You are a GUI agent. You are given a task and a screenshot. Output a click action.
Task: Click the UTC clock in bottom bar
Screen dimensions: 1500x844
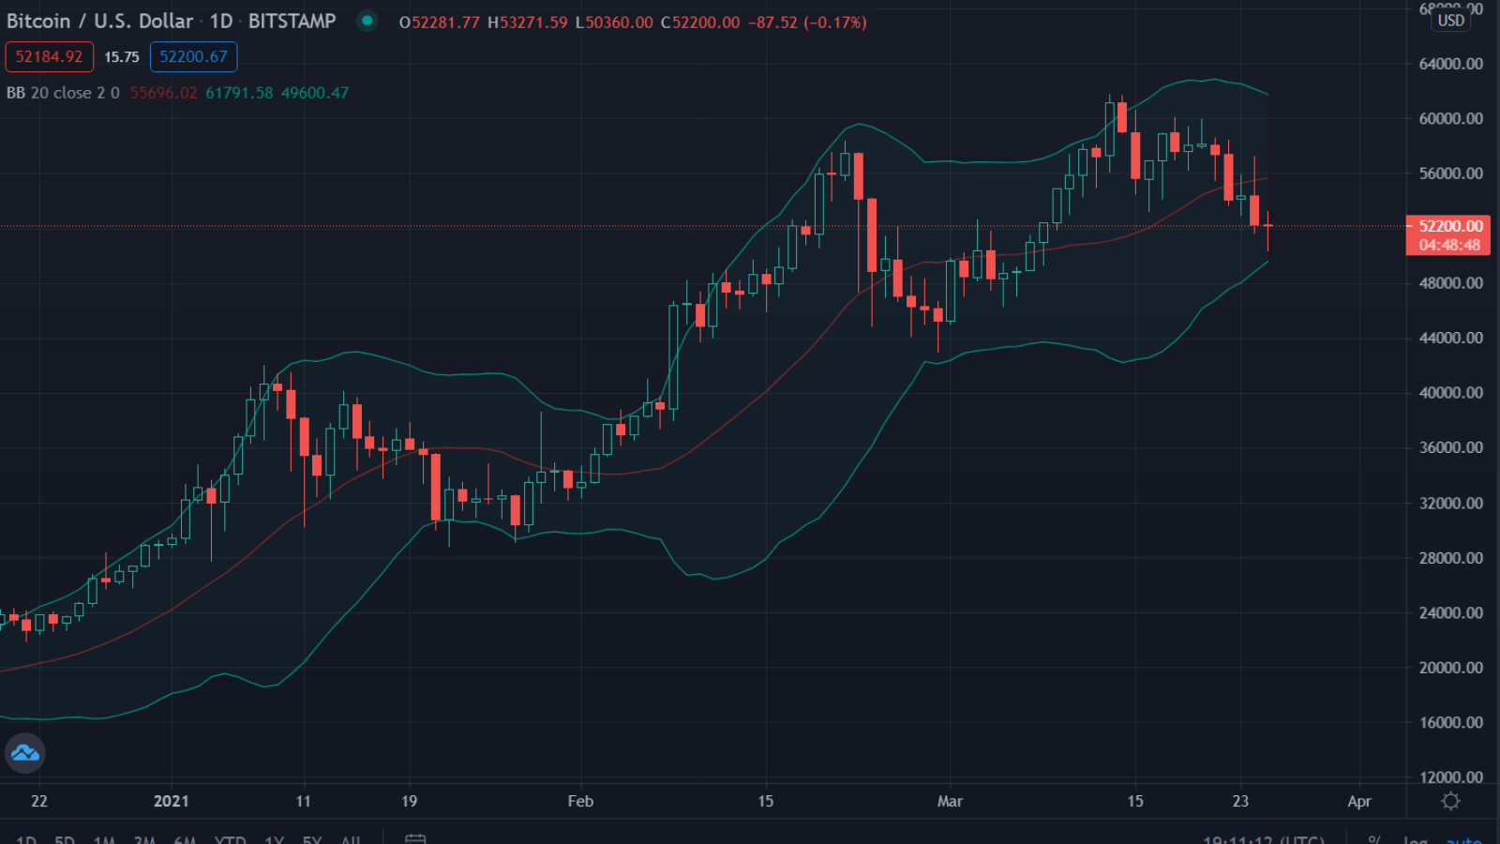point(1264,839)
